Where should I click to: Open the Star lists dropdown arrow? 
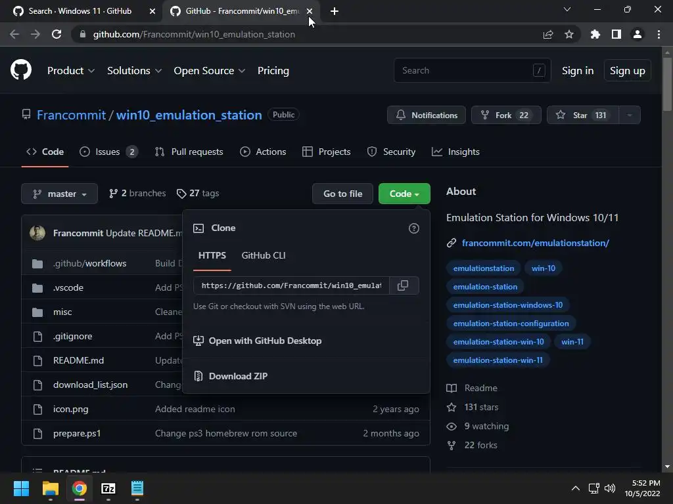tap(630, 115)
